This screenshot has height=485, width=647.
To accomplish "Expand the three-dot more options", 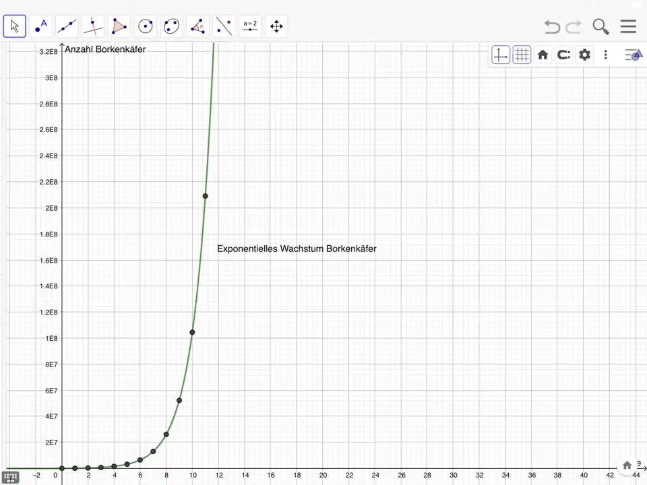I will tap(605, 55).
